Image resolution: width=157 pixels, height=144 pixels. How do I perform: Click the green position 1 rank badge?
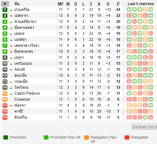coord(5,10)
